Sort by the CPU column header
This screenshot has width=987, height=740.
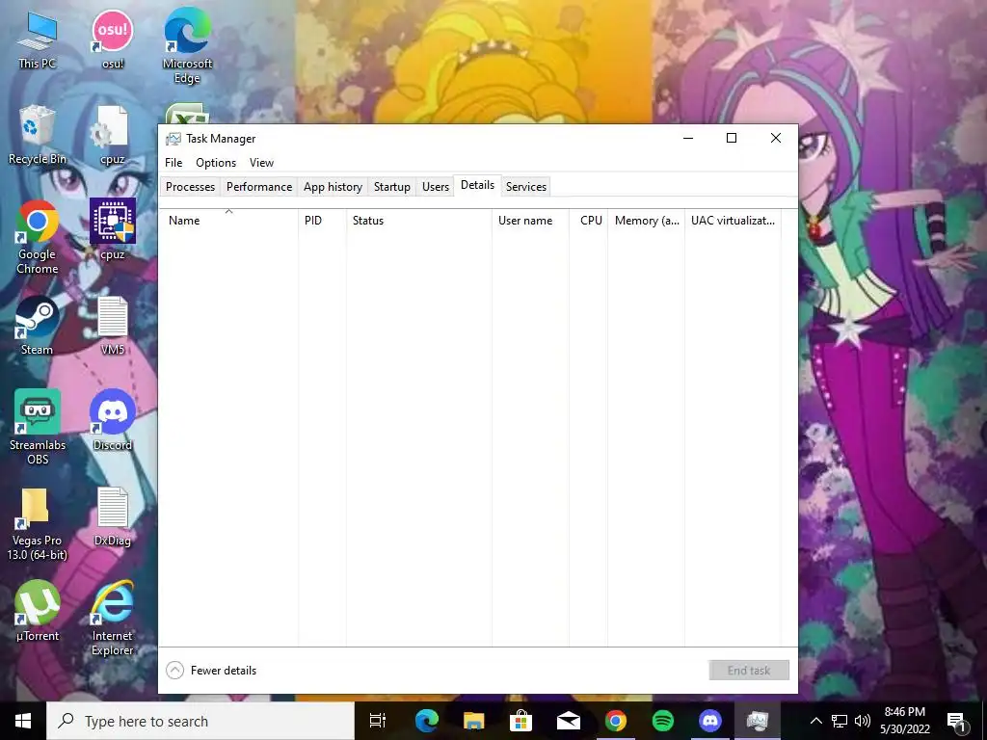pyautogui.click(x=589, y=221)
